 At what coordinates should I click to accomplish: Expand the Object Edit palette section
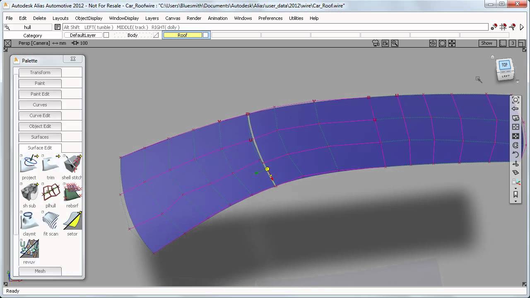point(40,126)
